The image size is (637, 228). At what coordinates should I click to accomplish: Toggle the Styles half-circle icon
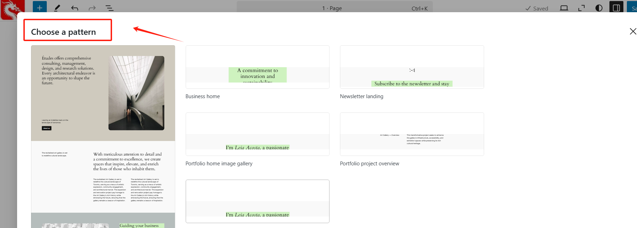(x=599, y=8)
